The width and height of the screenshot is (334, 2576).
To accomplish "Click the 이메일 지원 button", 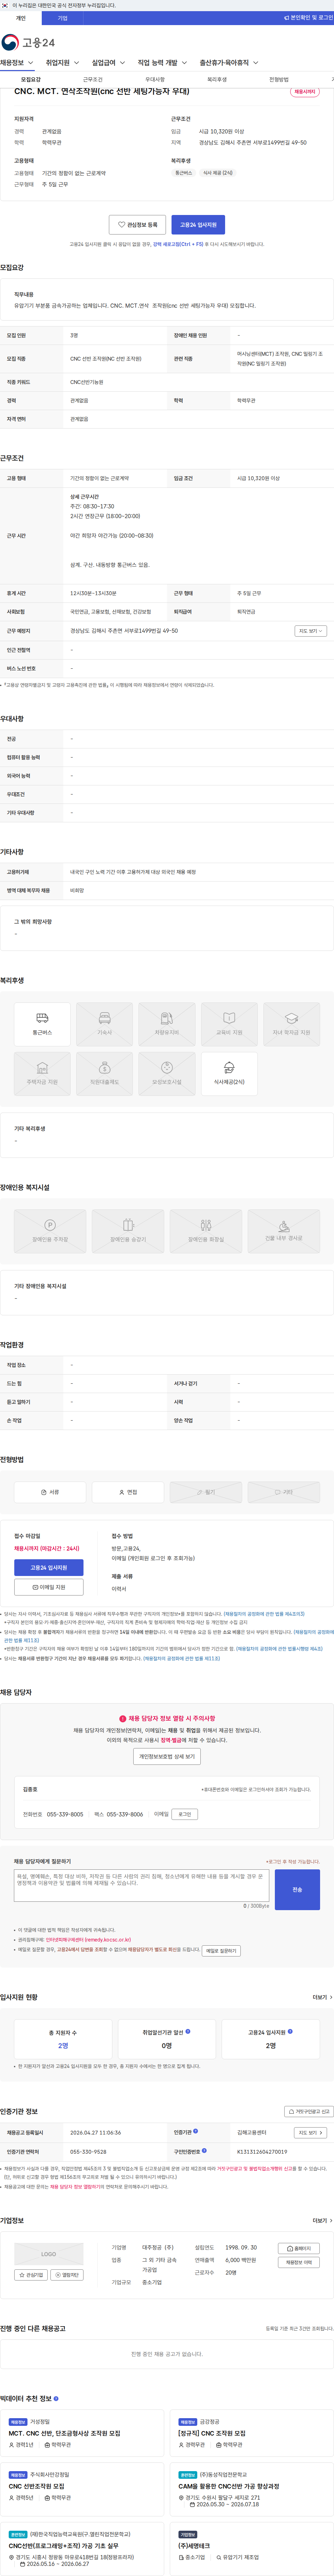I will click(x=49, y=1587).
